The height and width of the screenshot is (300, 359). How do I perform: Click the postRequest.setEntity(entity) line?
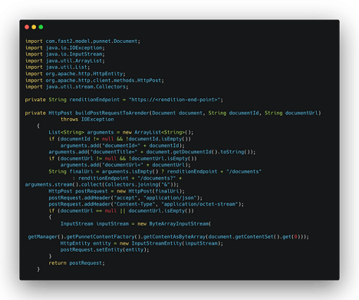click(x=105, y=250)
